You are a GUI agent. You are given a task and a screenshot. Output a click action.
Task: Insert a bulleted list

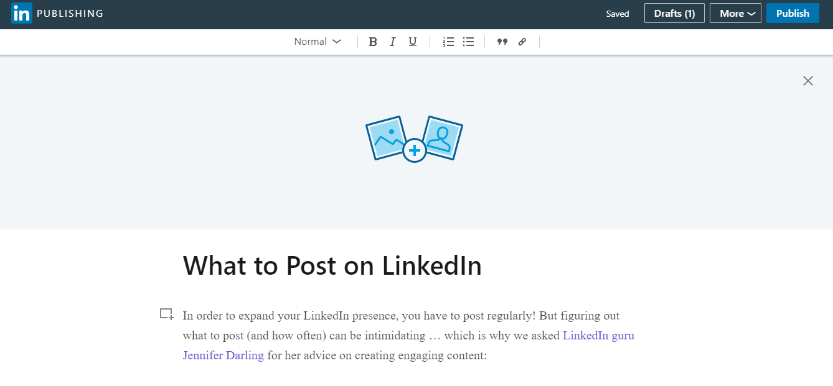click(468, 42)
